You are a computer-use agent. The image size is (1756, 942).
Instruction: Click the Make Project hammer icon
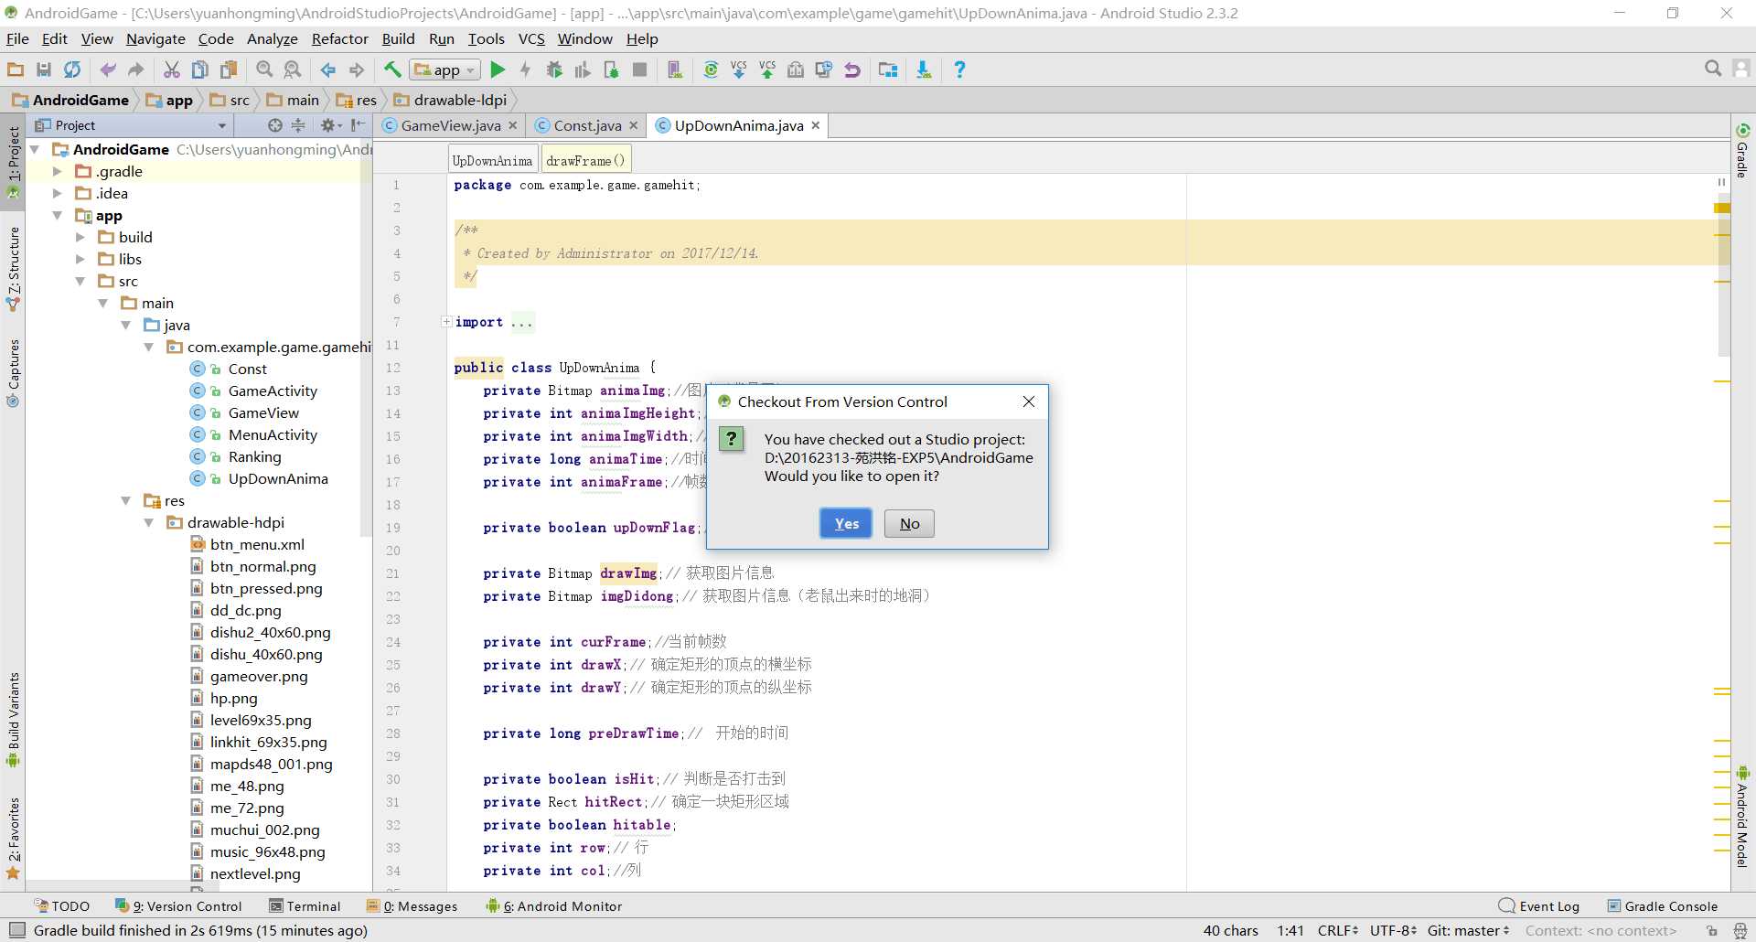click(392, 70)
